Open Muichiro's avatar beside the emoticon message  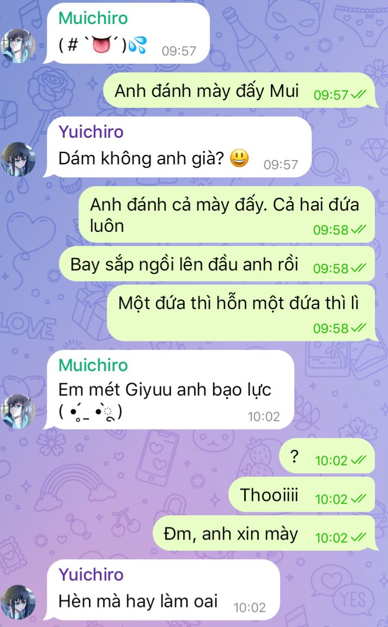point(17,46)
